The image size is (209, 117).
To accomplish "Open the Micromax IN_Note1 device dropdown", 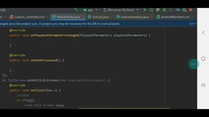I will [121, 10].
